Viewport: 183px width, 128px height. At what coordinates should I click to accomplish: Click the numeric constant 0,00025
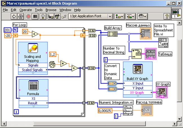point(105,111)
